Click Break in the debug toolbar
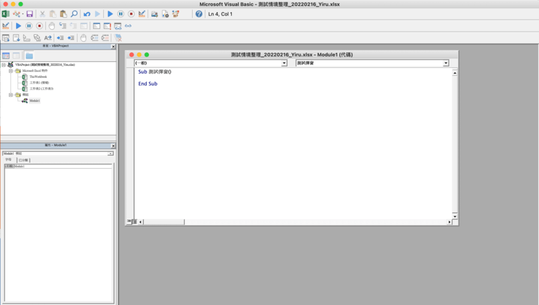 tap(29, 26)
